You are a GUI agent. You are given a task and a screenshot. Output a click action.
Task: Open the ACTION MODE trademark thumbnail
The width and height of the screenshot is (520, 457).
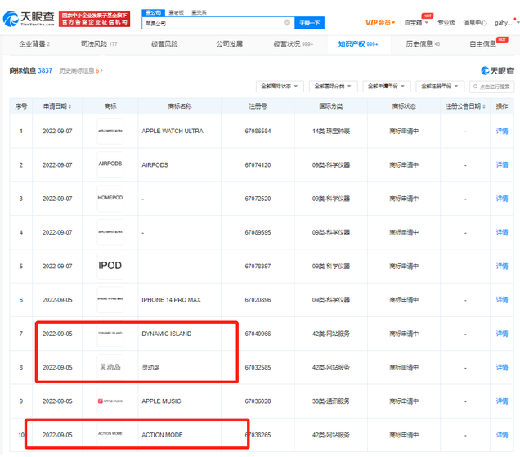click(x=110, y=434)
